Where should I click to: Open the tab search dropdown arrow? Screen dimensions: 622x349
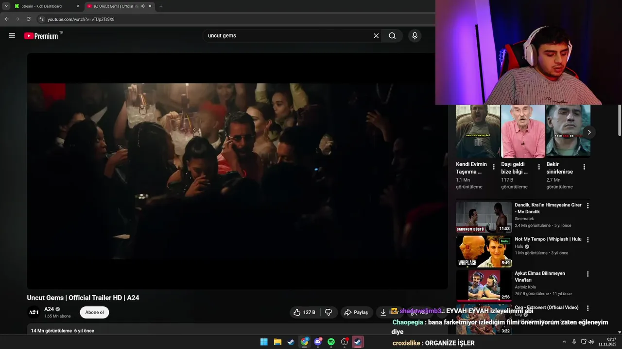click(x=6, y=6)
